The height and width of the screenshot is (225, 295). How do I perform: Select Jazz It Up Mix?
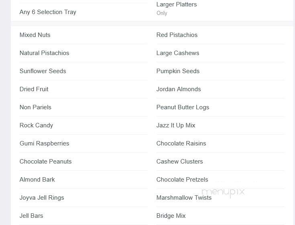click(176, 125)
